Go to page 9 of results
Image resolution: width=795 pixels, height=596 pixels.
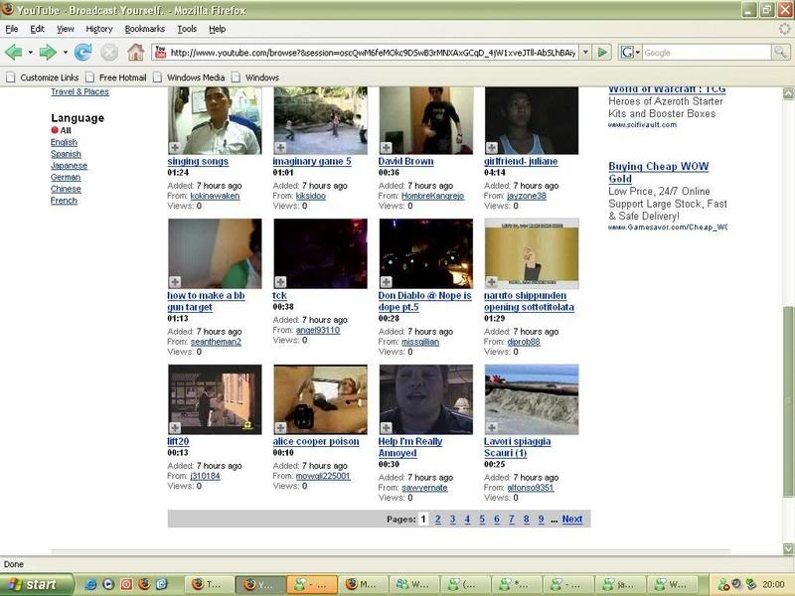click(541, 519)
